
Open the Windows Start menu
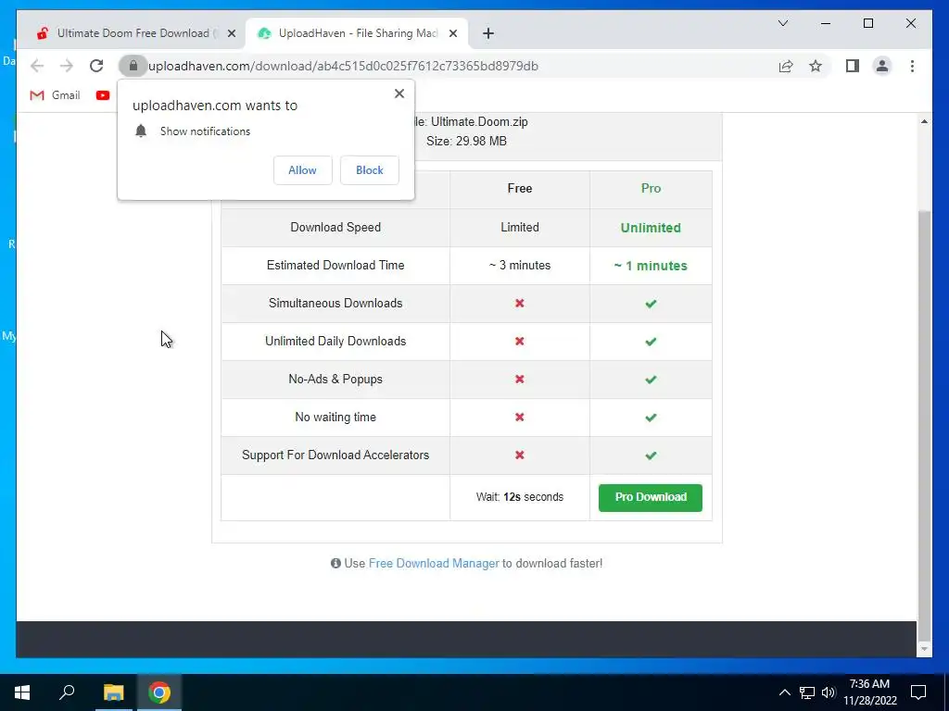click(x=22, y=692)
